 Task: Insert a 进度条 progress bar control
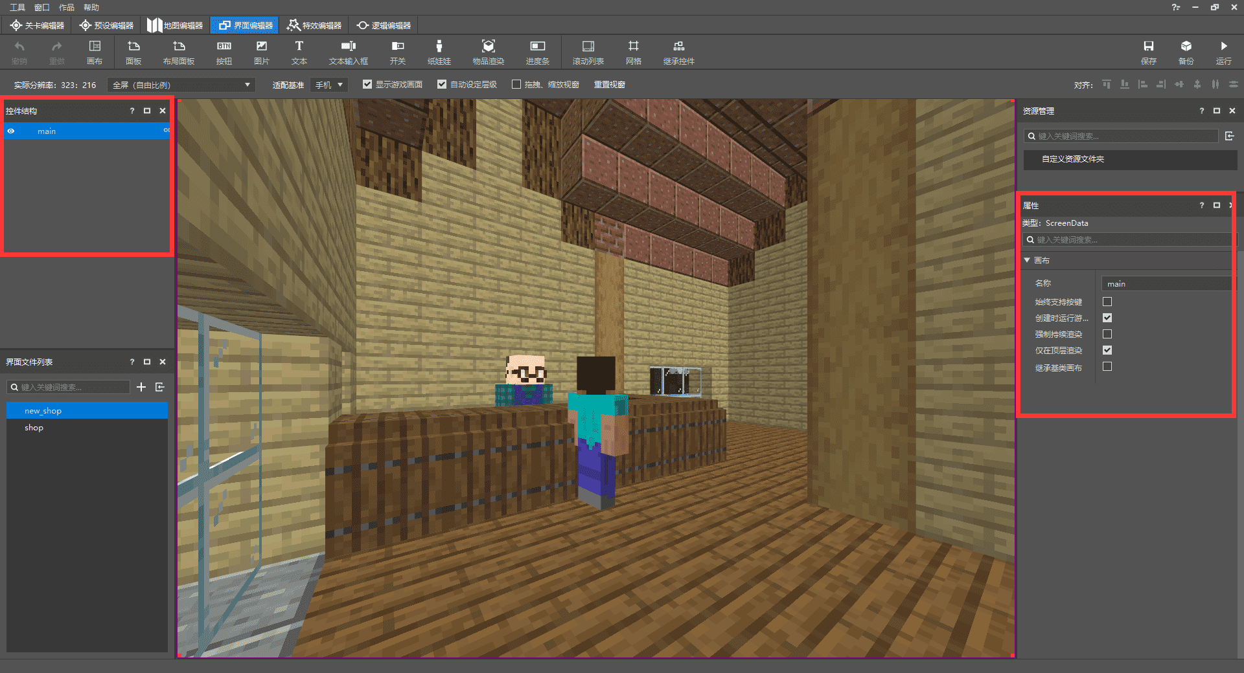pos(538,52)
